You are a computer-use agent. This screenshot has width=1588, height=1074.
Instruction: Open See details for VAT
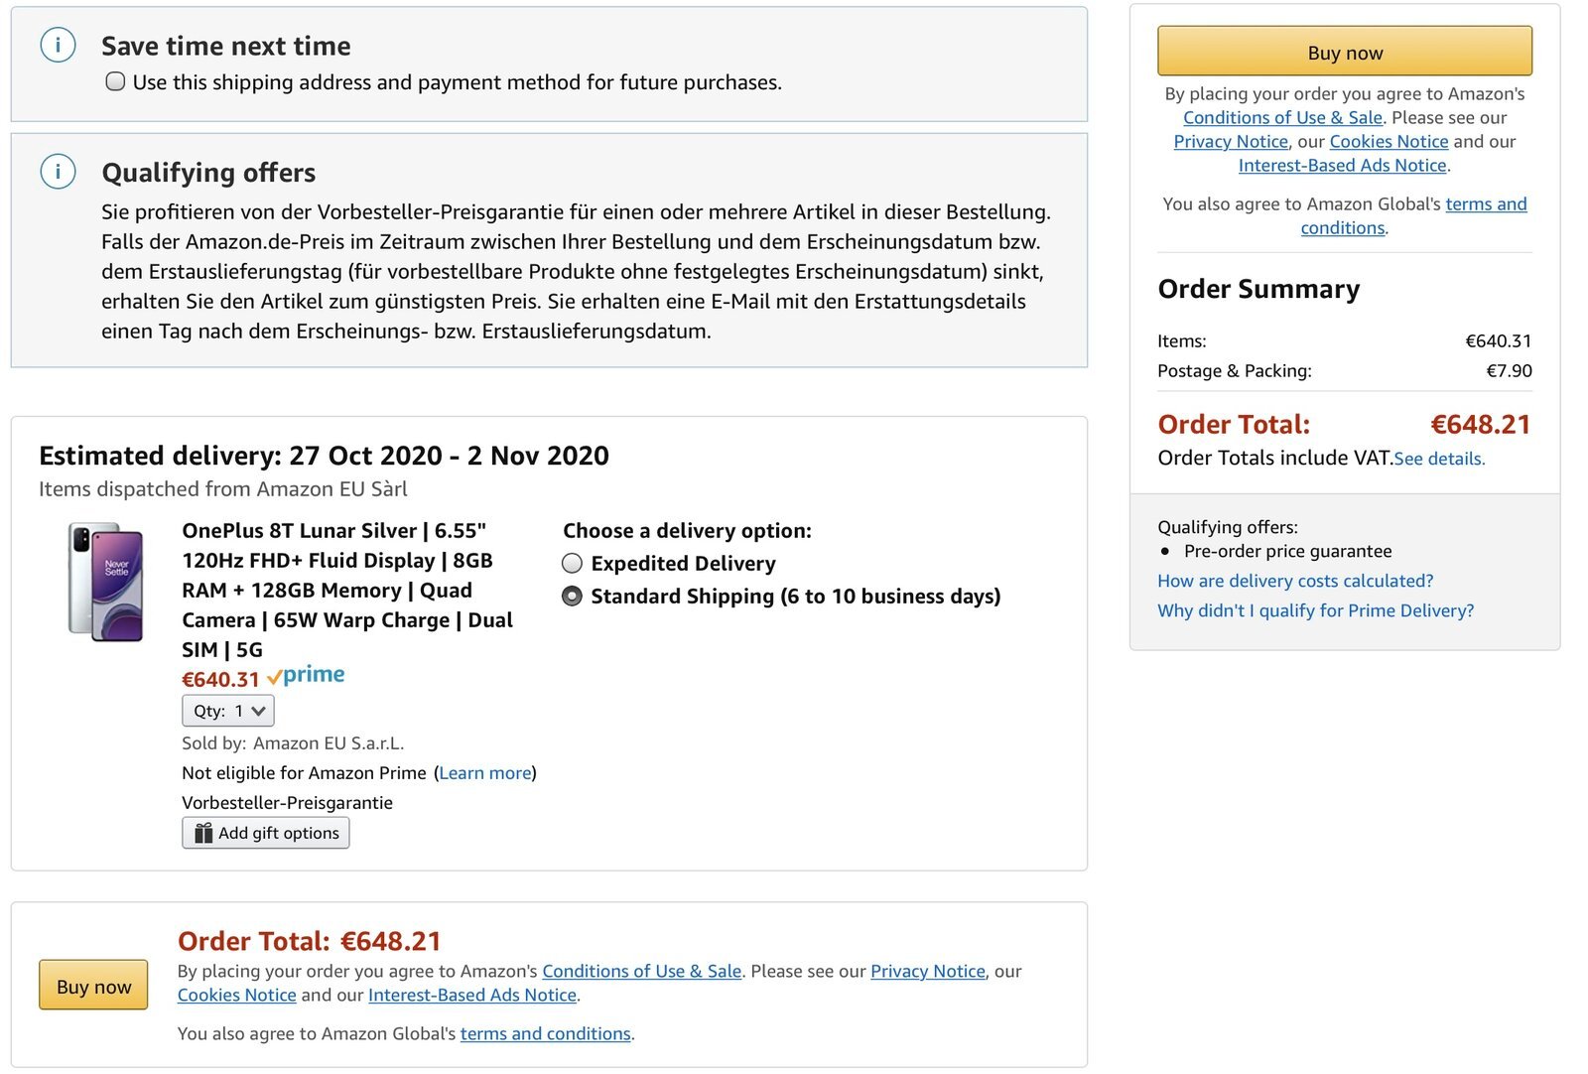click(x=1439, y=459)
